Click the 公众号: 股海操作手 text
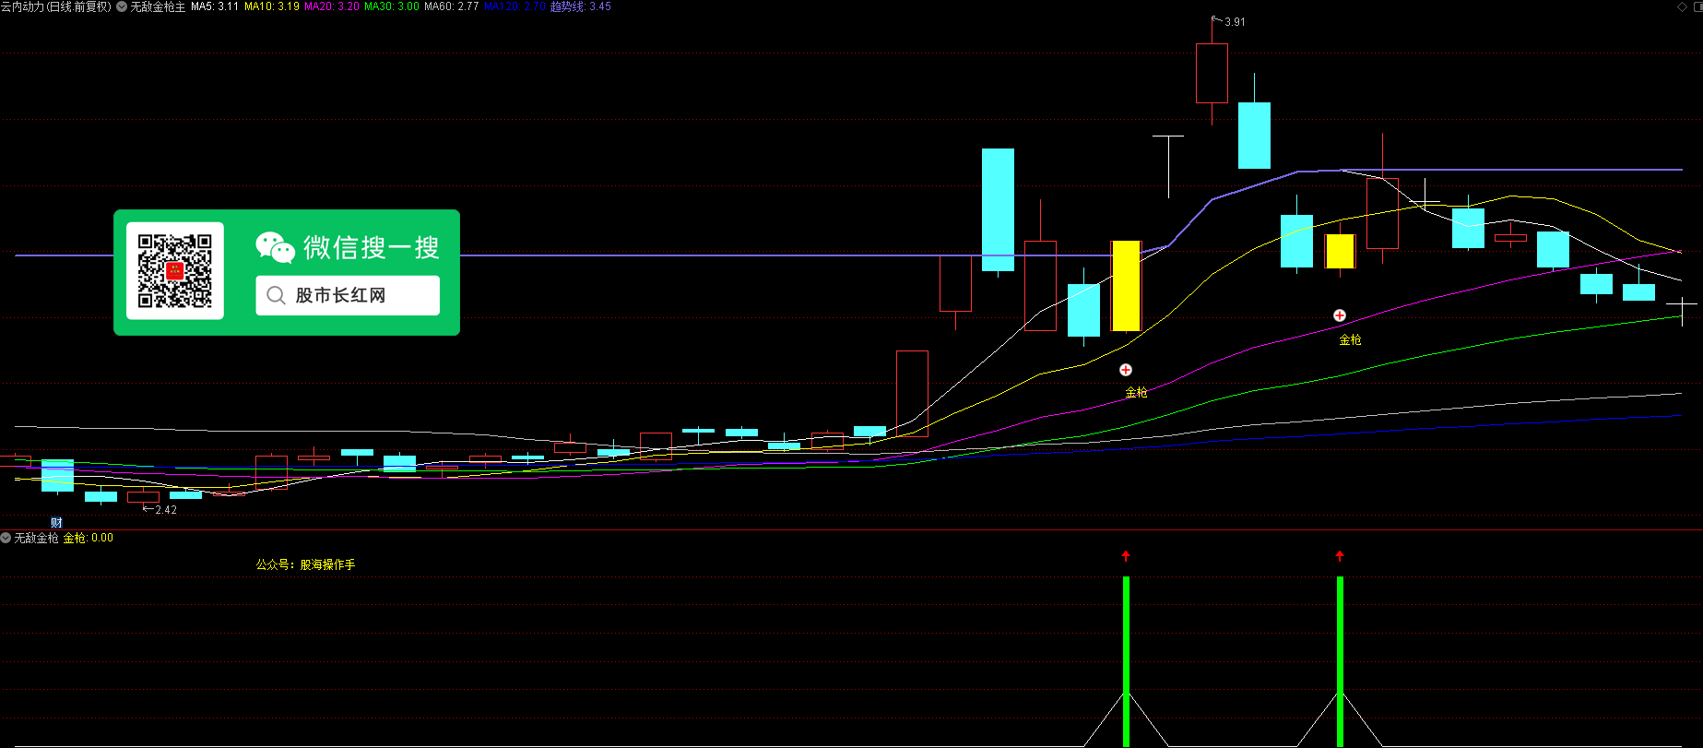This screenshot has height=748, width=1703. (305, 564)
